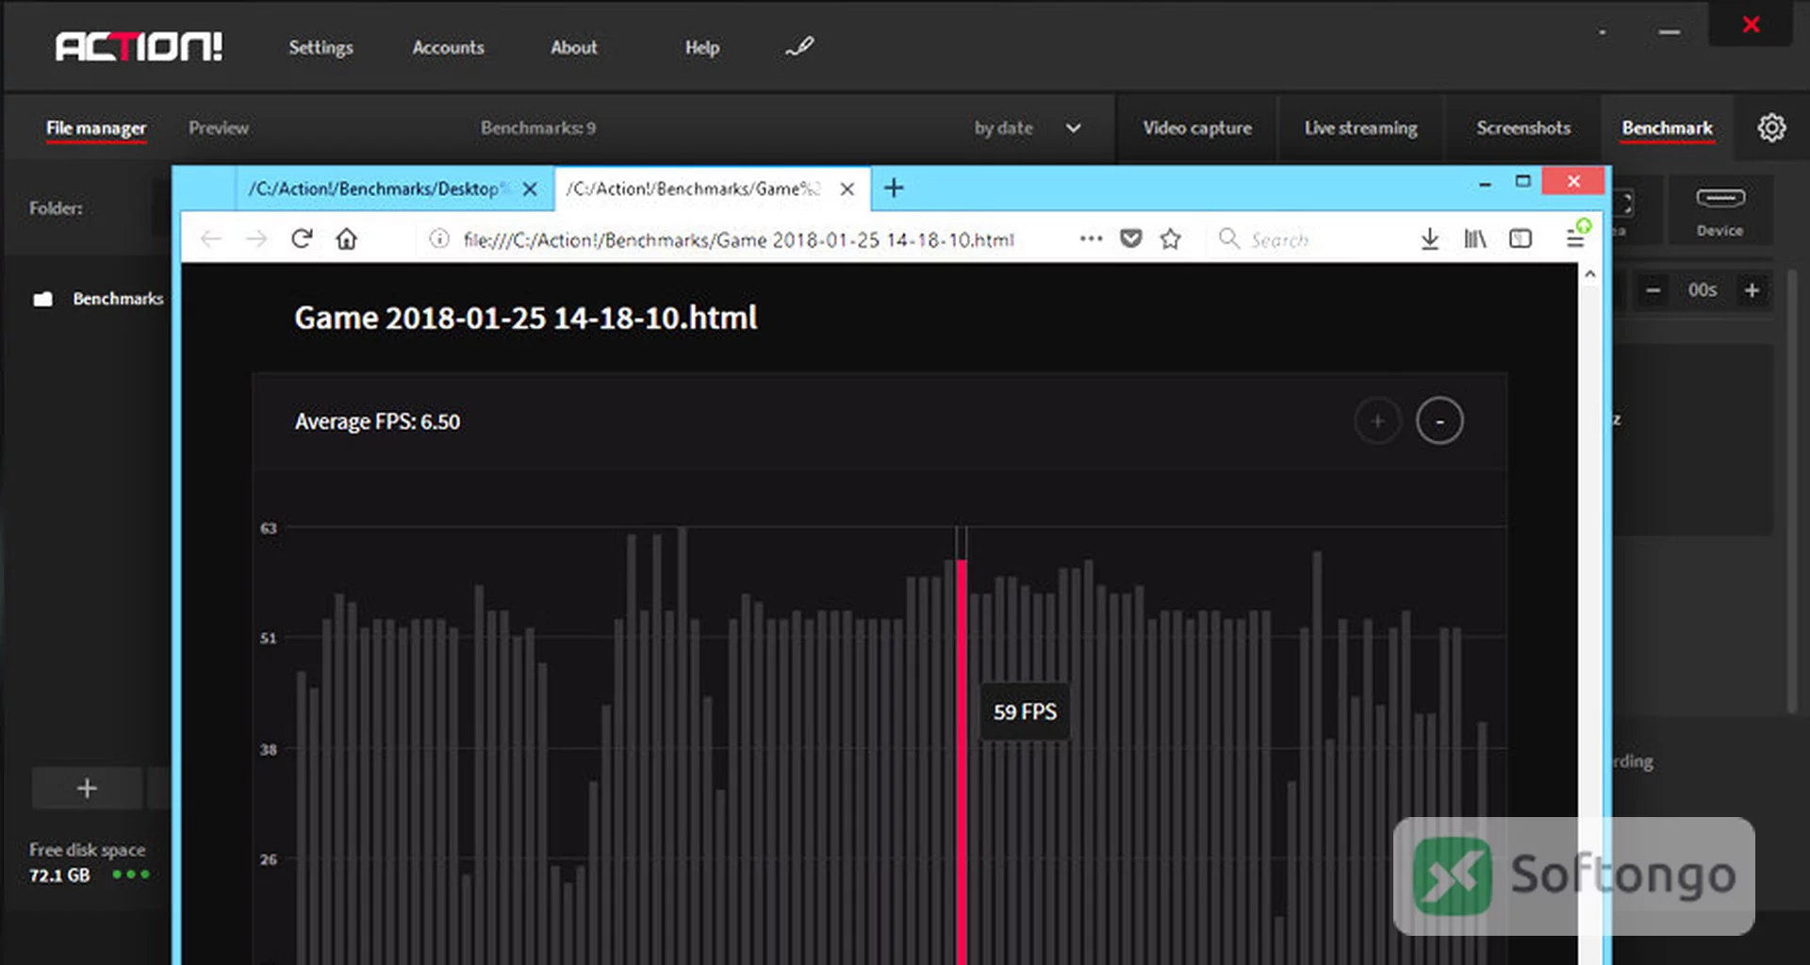Open the browser library icon
Image resolution: width=1810 pixels, height=965 pixels.
coord(1475,238)
